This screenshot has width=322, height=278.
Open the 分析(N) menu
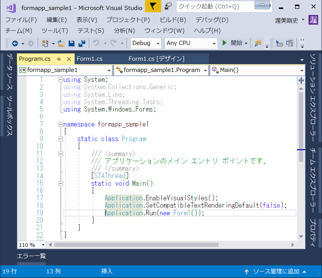pos(124,31)
